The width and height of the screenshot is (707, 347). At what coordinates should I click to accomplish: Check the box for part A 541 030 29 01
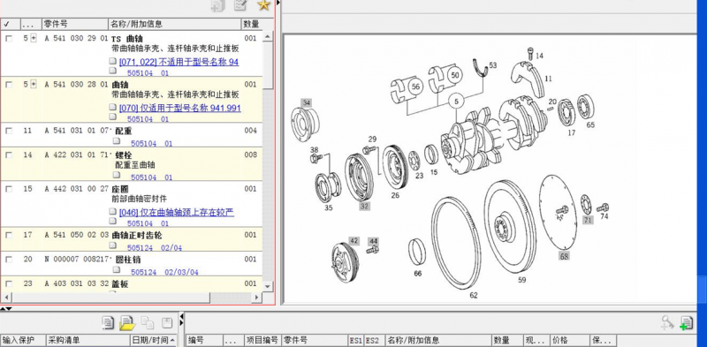pyautogui.click(x=9, y=39)
